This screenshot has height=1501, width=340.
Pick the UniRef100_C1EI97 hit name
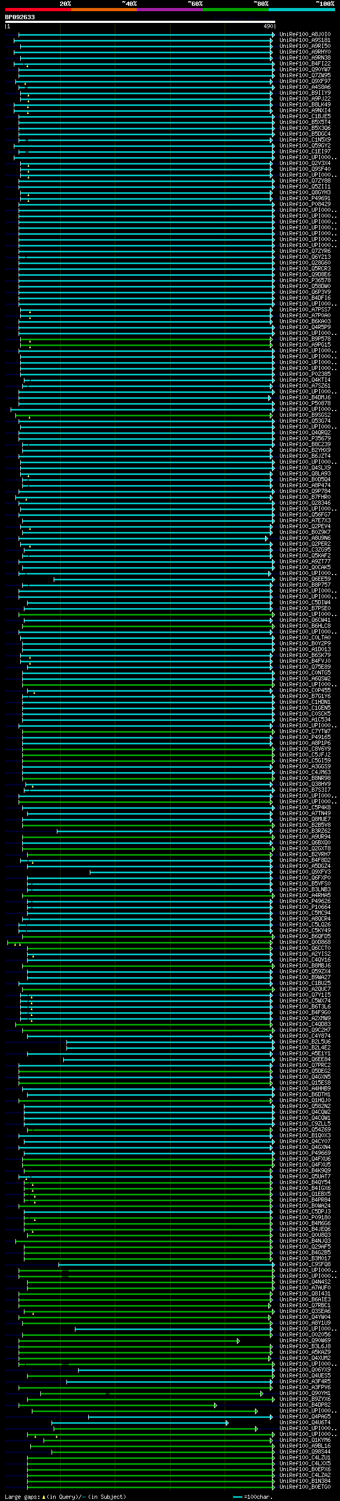(305, 152)
